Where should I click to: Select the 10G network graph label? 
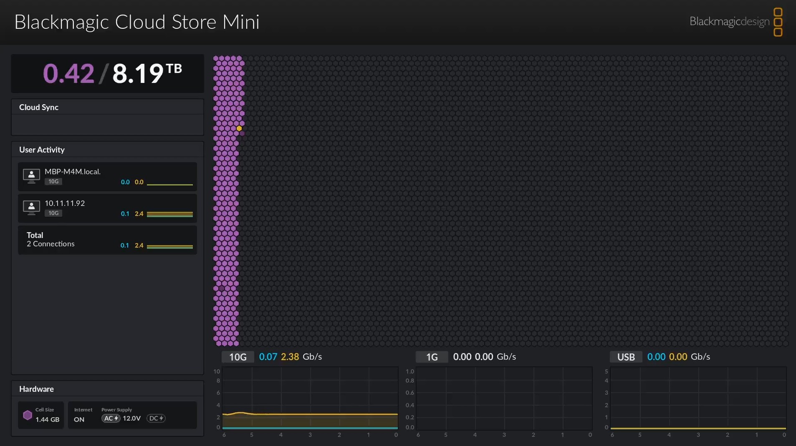pyautogui.click(x=238, y=357)
